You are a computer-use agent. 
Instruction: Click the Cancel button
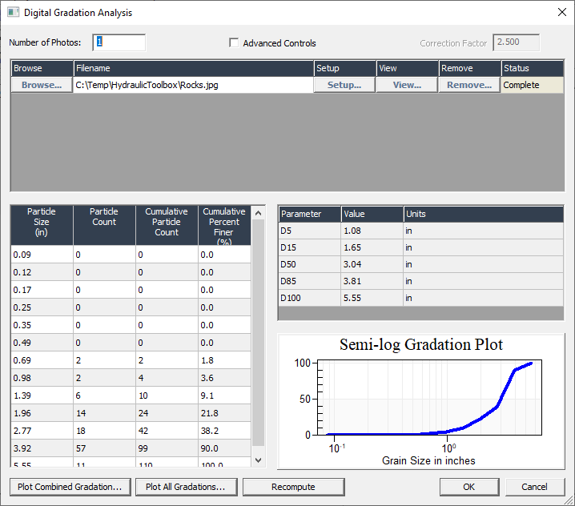(x=535, y=487)
